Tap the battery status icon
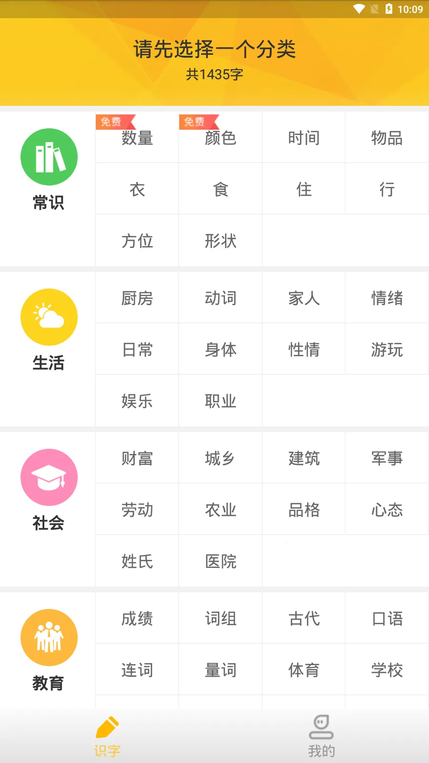The height and width of the screenshot is (763, 429). (x=389, y=9)
